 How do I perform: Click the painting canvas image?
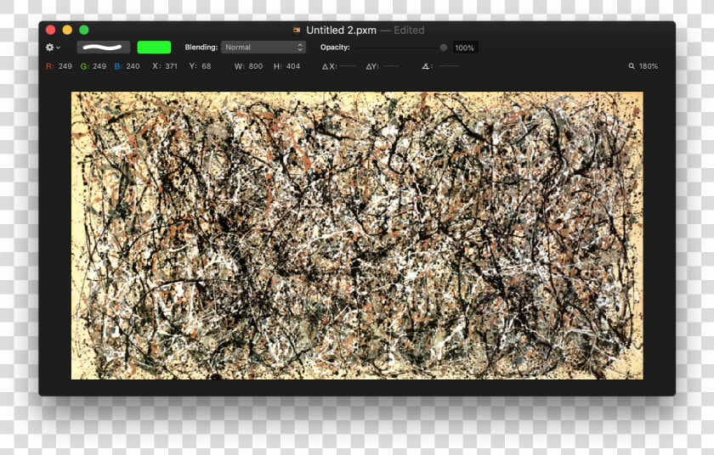tap(357, 235)
